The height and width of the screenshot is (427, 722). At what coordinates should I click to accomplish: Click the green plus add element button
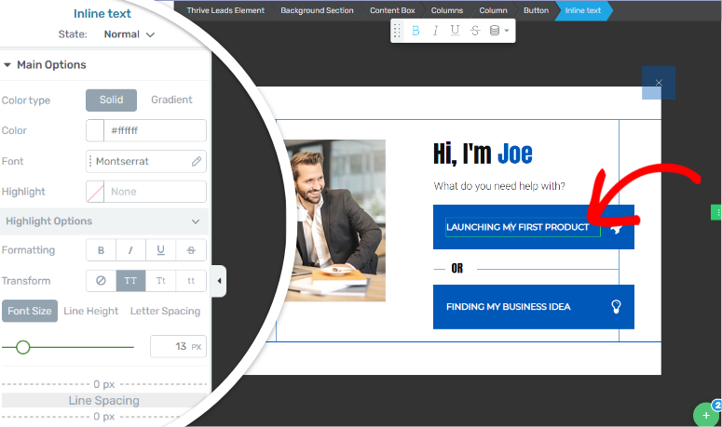coord(706,416)
